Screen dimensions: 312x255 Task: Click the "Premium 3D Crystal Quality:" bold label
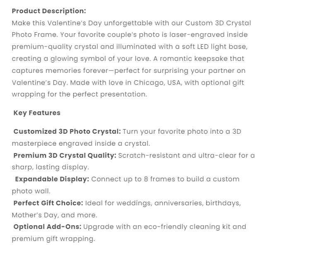click(x=65, y=156)
